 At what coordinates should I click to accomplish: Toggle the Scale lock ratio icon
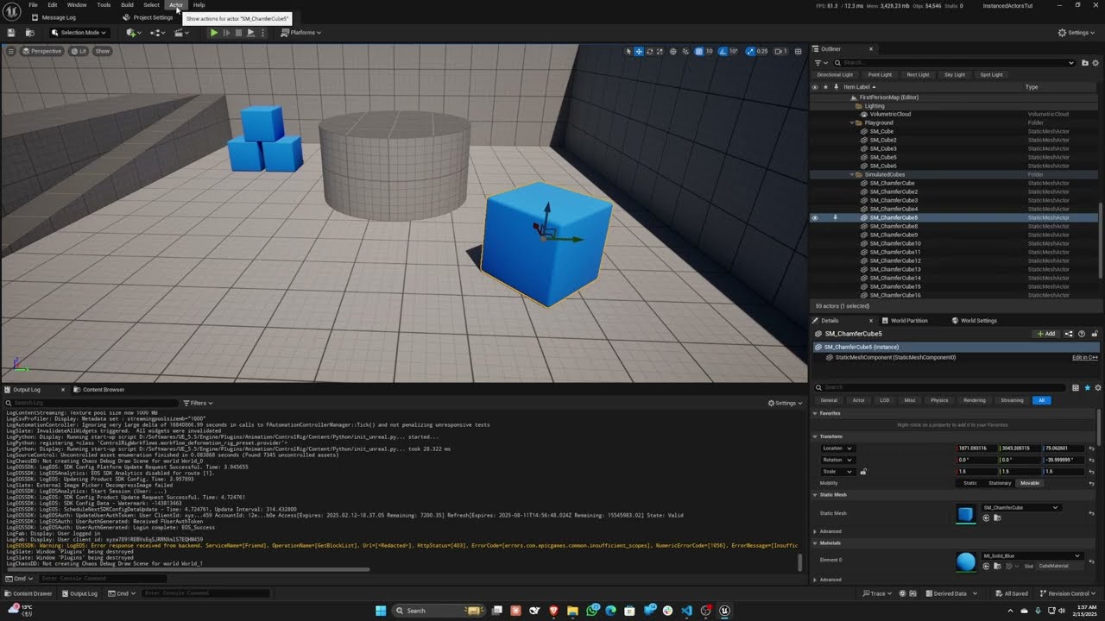pos(863,472)
